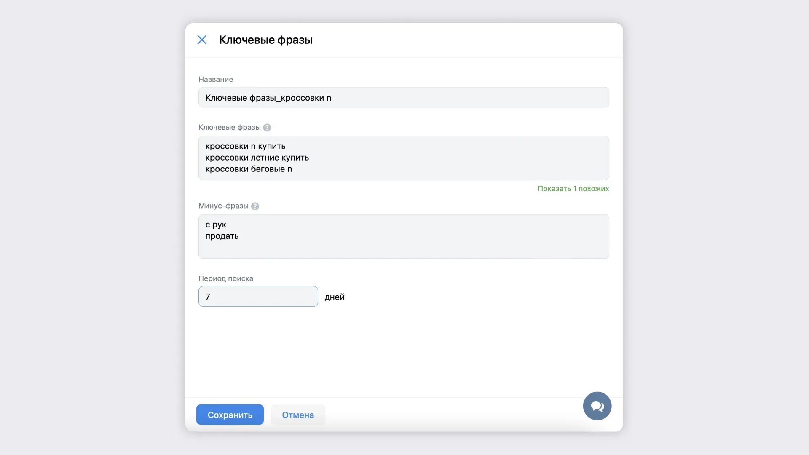
Task: Click the minus phrase с рук
Action: (216, 225)
